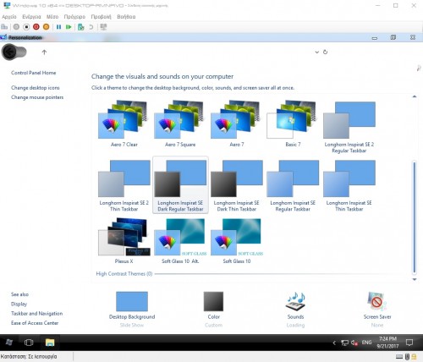The width and height of the screenshot is (423, 362).
Task: Open the Αρχείο menu
Action: pyautogui.click(x=9, y=17)
